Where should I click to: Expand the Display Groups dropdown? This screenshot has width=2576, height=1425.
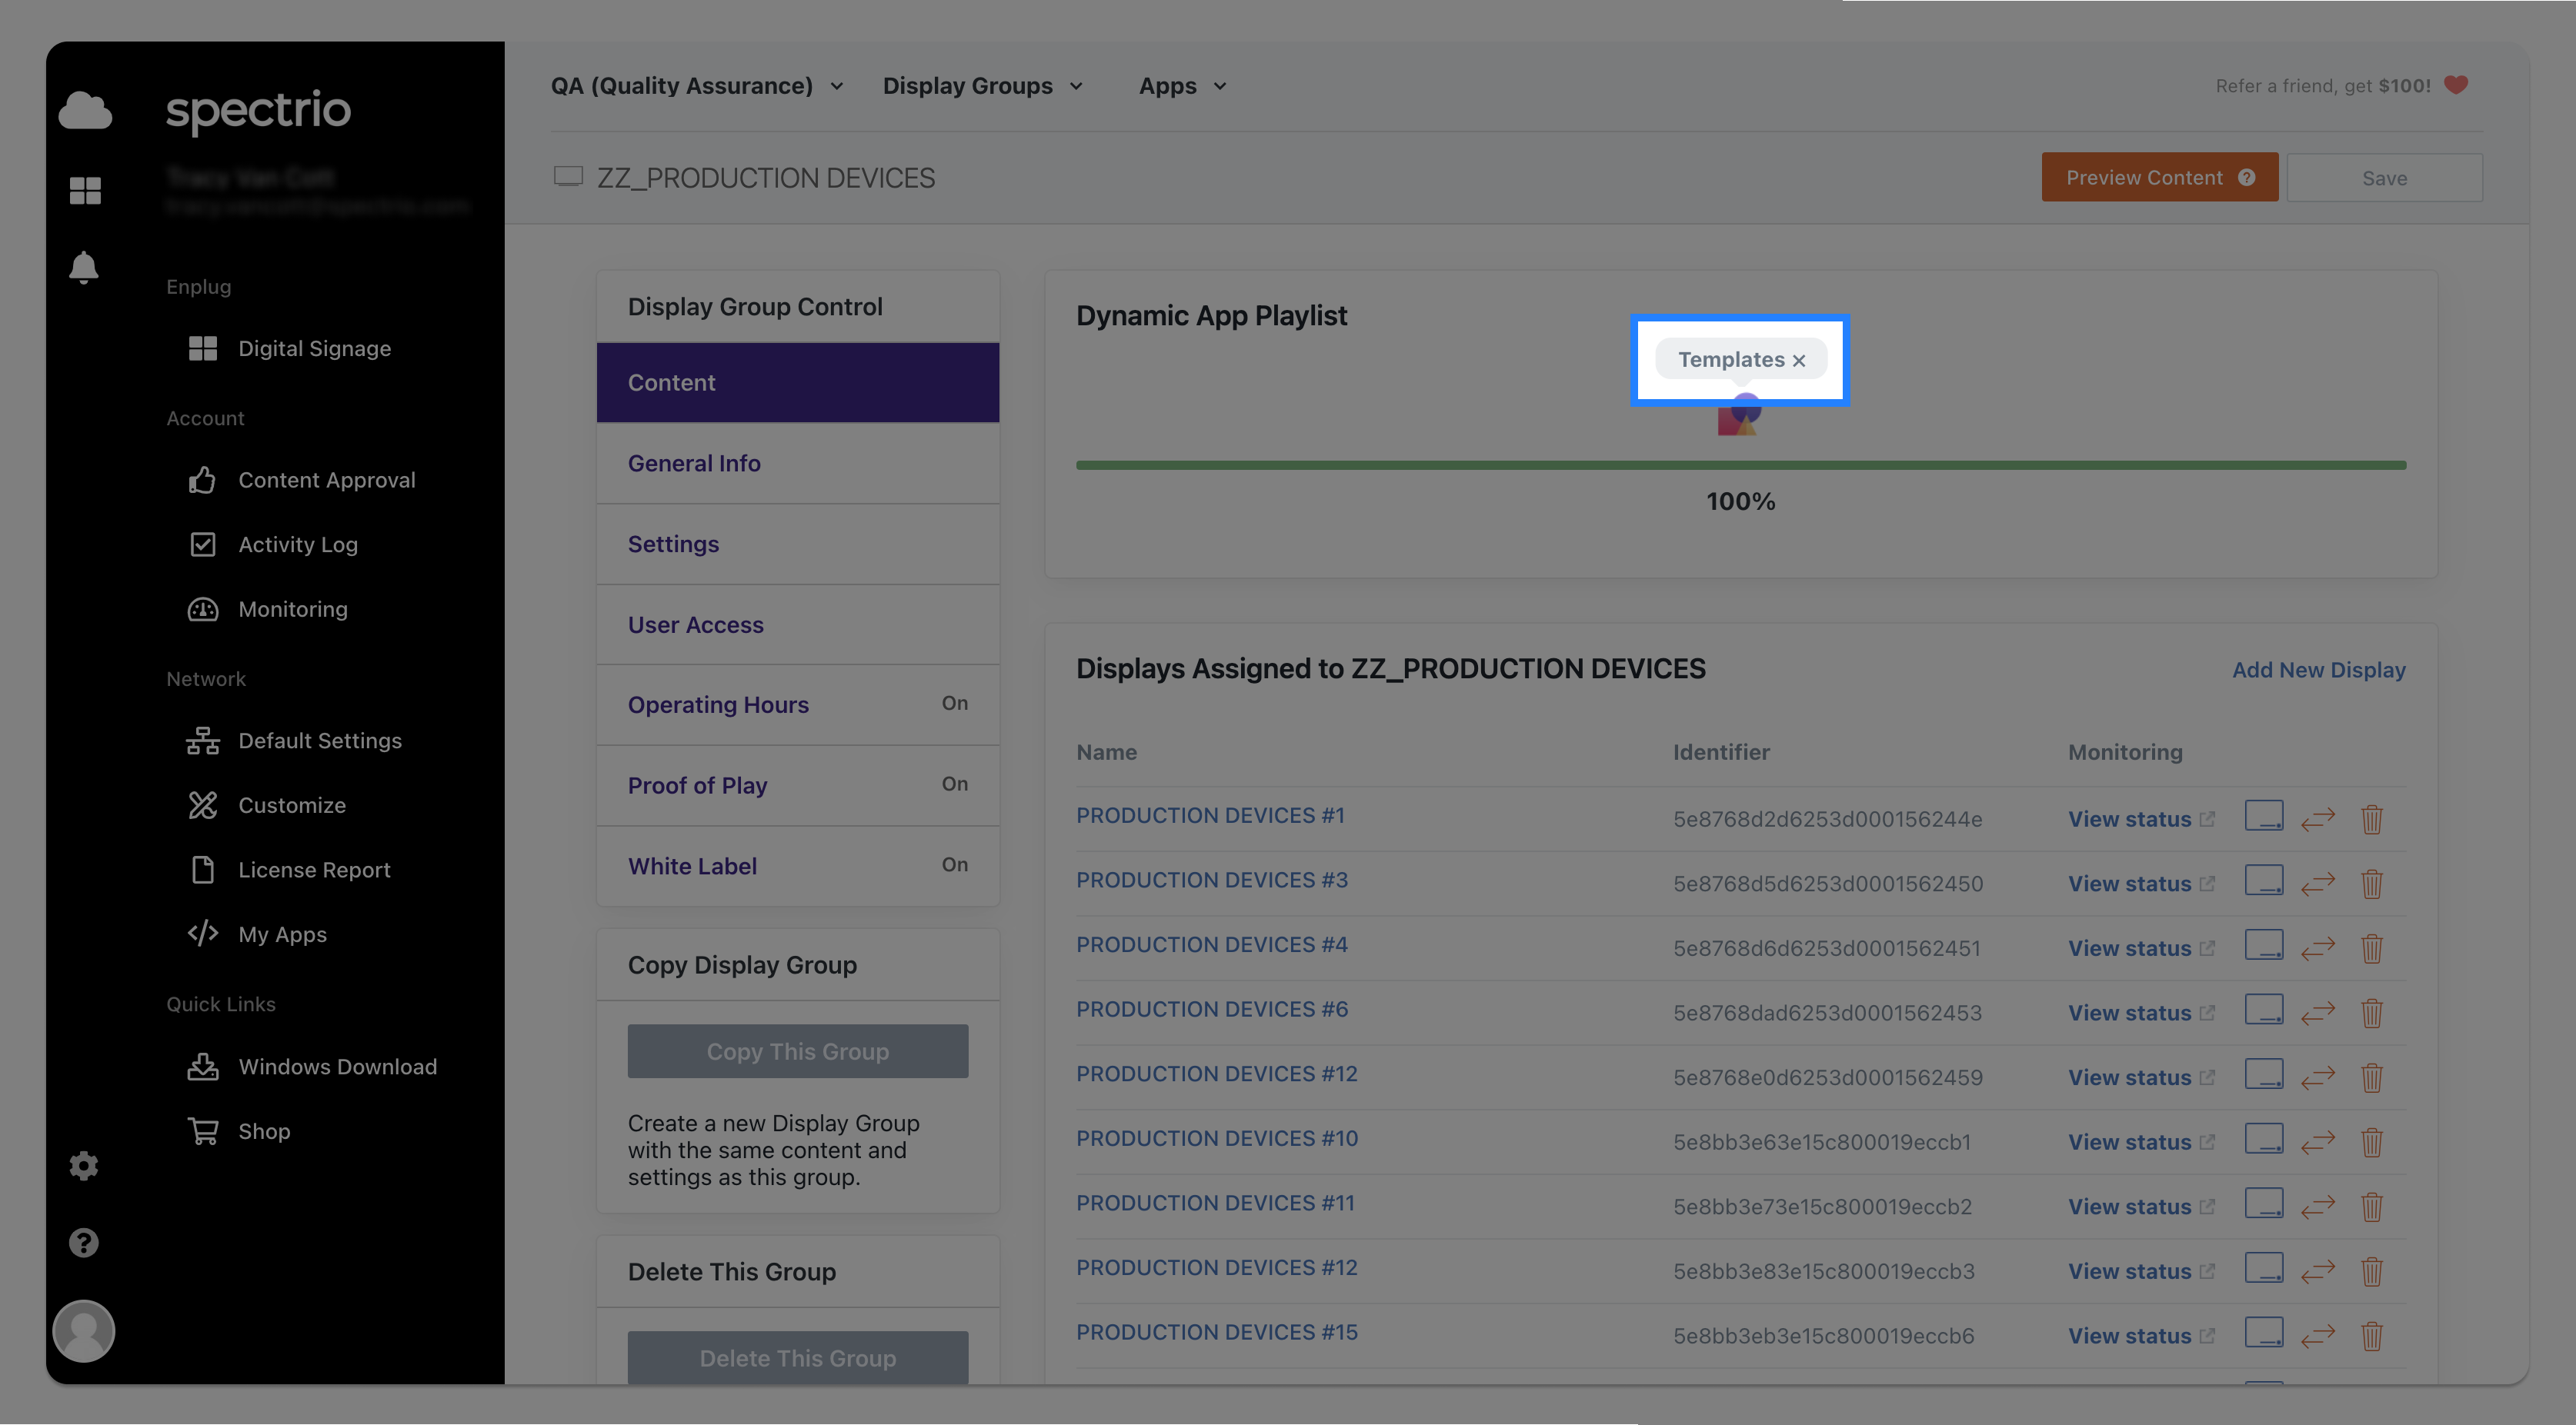coord(982,86)
